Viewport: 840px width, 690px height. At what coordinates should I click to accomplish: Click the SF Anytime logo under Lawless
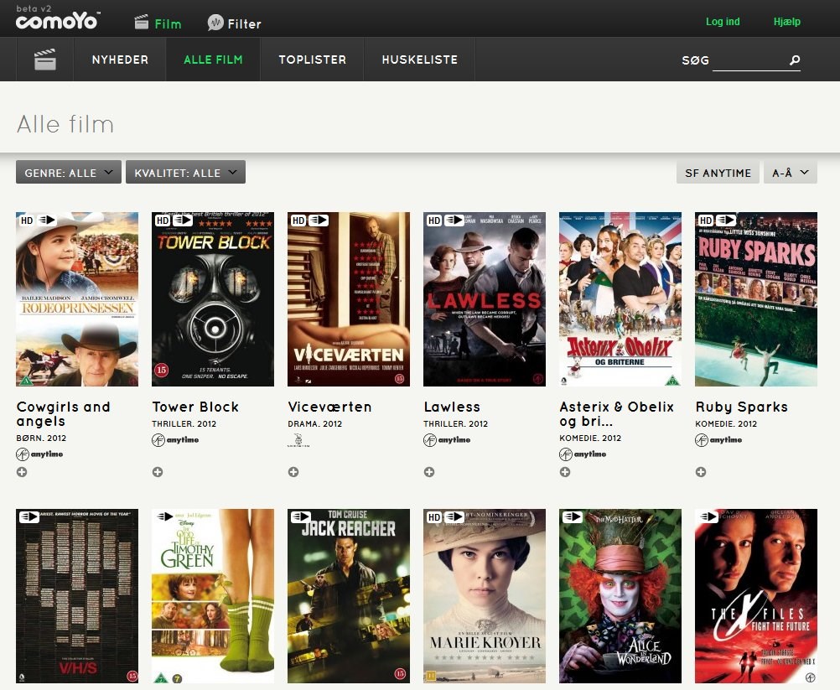point(447,440)
